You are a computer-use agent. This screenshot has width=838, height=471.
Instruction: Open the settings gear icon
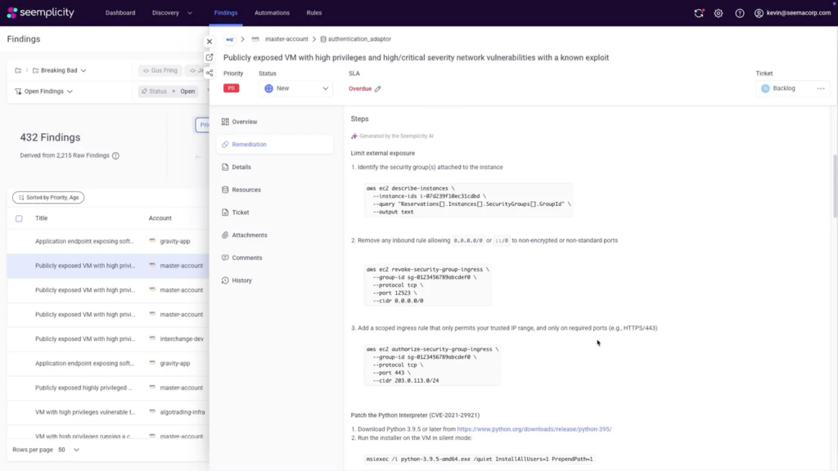[719, 13]
